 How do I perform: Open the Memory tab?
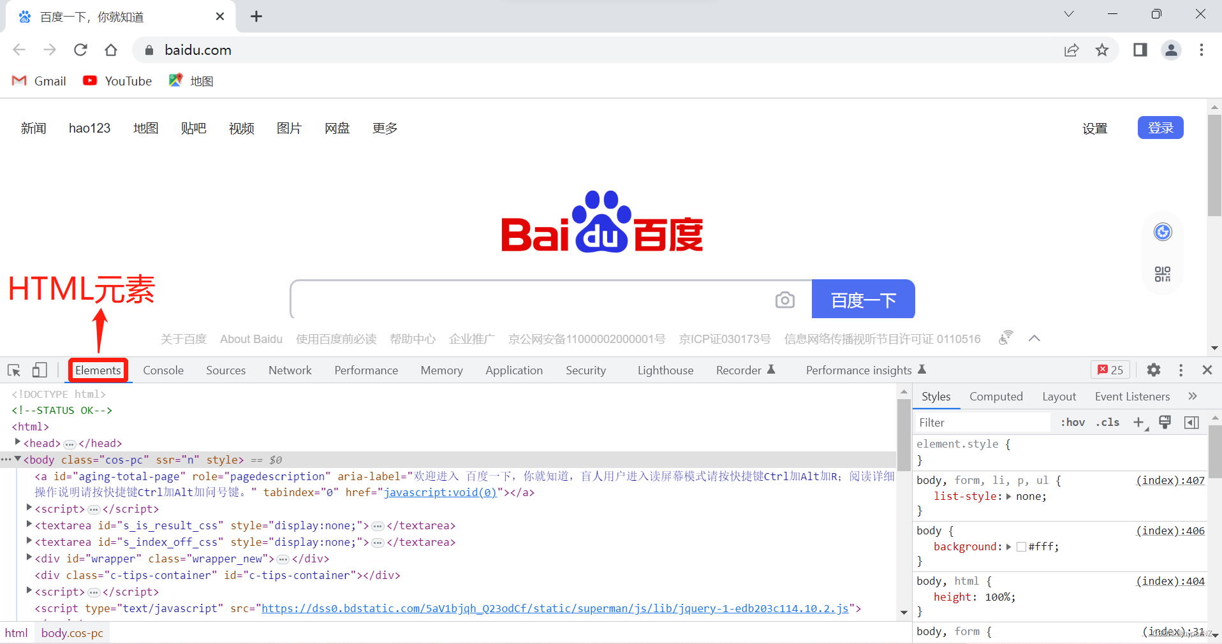tap(441, 370)
